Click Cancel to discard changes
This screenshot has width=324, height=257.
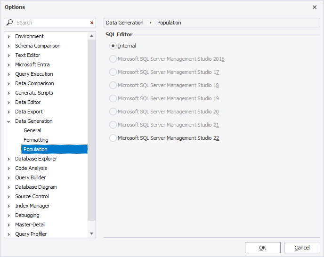click(302, 248)
